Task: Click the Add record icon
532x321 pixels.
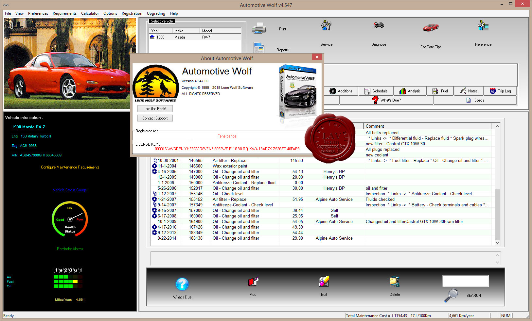Action: click(253, 282)
